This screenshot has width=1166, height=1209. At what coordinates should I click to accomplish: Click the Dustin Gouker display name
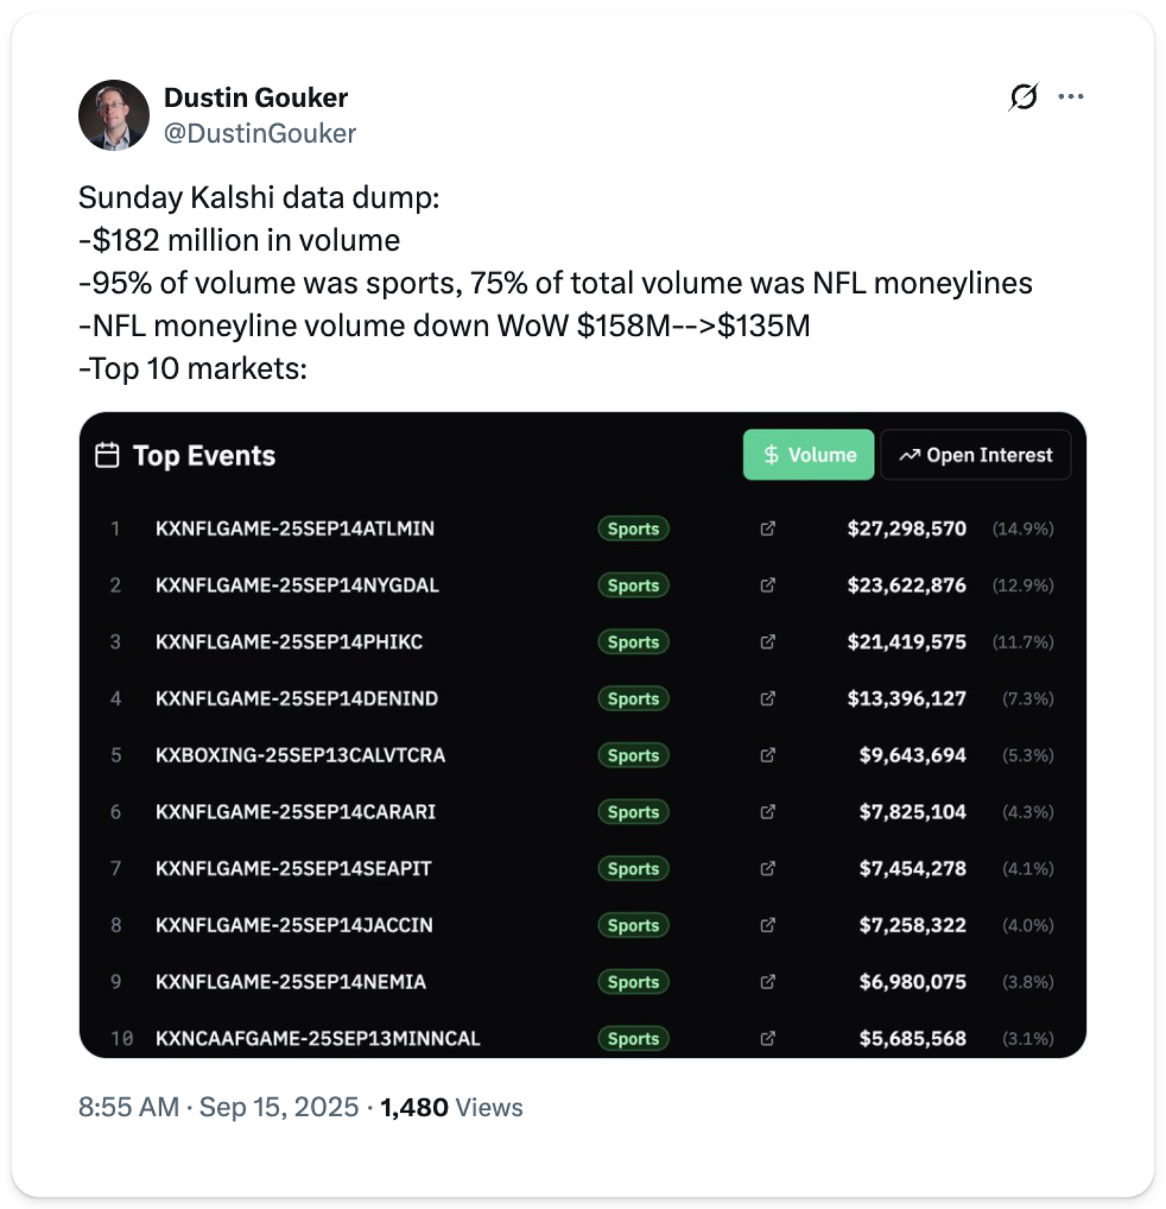pos(256,98)
